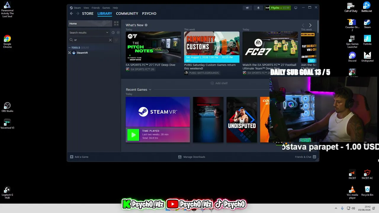Select the Counter-Strike 2 desktop icon
Viewport: 379px width, 213px height.
pyautogui.click(x=352, y=25)
